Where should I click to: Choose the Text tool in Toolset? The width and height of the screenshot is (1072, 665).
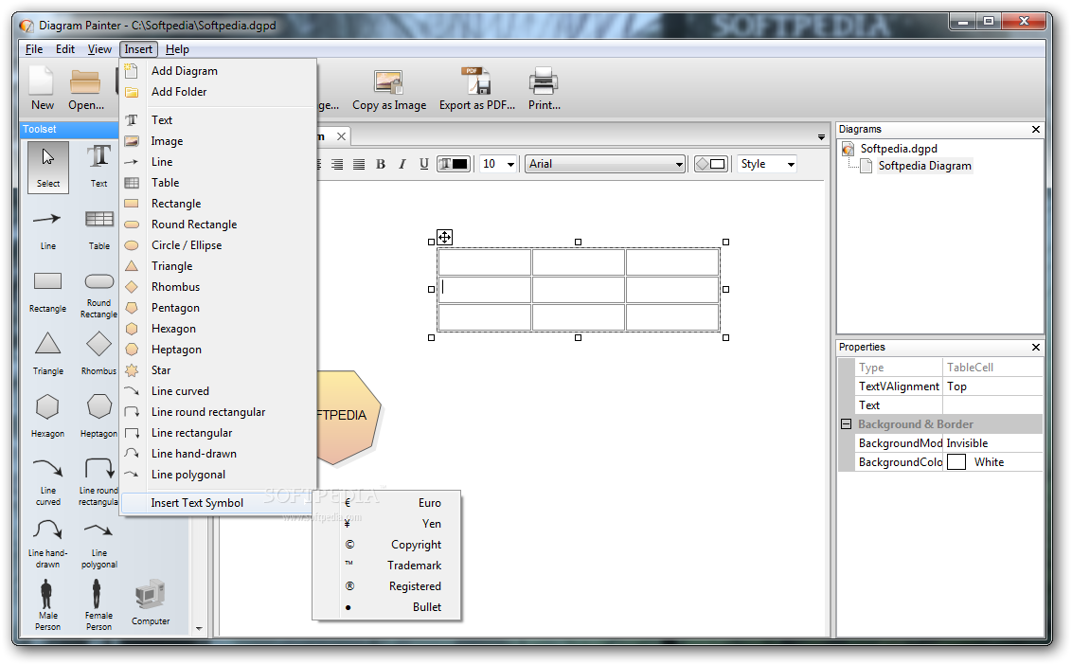click(x=99, y=167)
